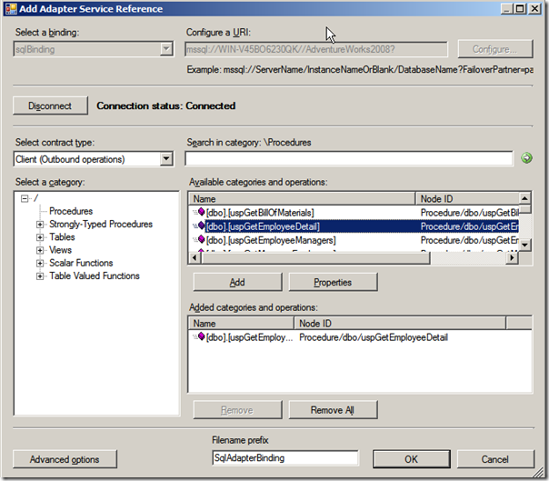Click Procedure/dbo/uspGetEmployeeDetail in the added list
This screenshot has height=481, width=549.
(x=374, y=337)
